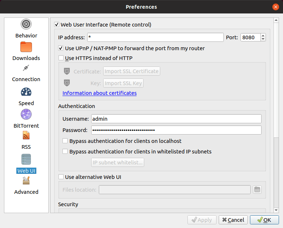Open Information about certificates link
The image size is (283, 228).
pos(100,93)
